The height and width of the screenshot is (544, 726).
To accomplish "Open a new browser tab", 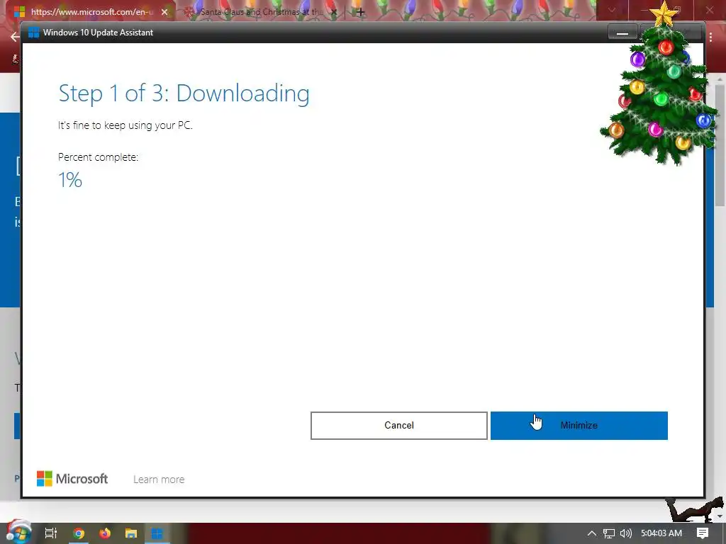I will pyautogui.click(x=360, y=12).
